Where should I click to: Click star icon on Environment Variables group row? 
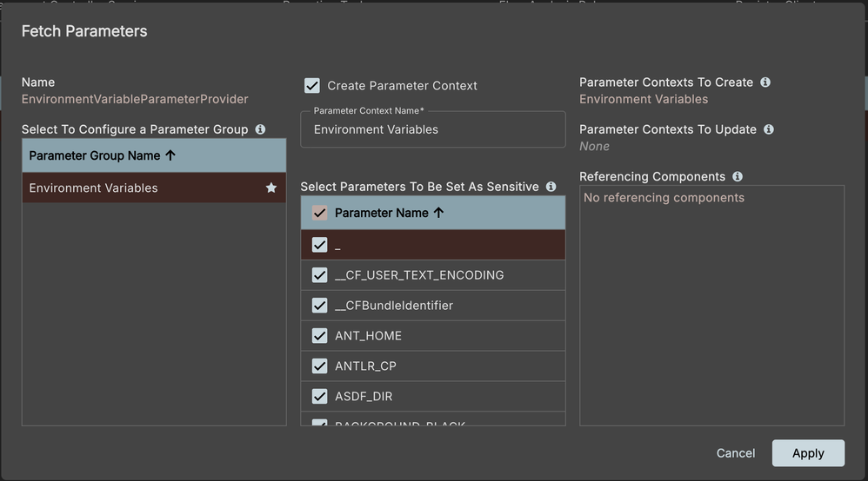coord(271,188)
